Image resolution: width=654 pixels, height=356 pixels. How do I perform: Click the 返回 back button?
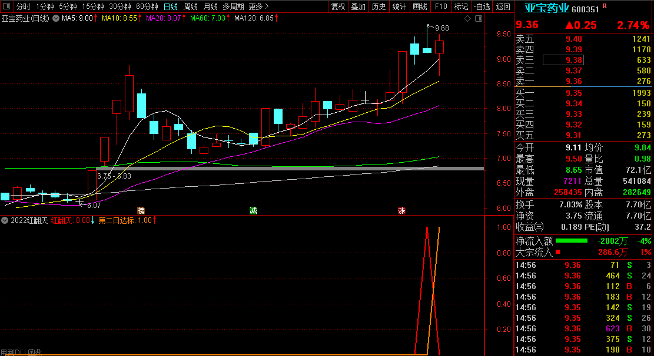503,6
